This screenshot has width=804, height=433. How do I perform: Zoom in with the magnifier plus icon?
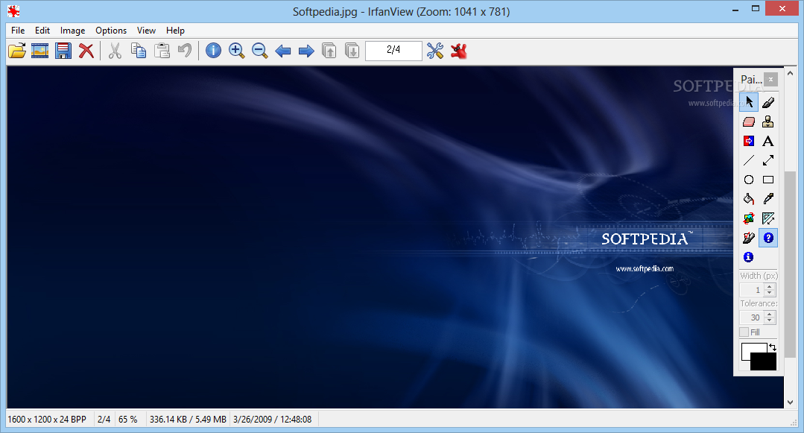click(x=236, y=51)
